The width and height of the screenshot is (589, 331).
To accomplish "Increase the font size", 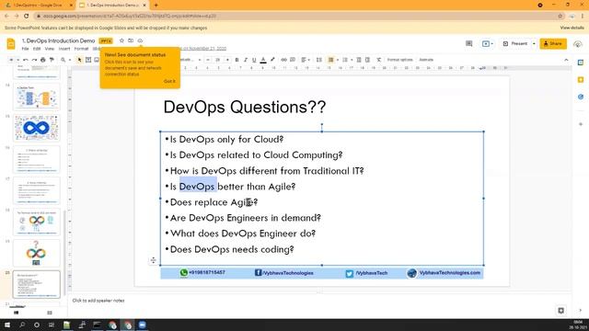I will pyautogui.click(x=227, y=60).
